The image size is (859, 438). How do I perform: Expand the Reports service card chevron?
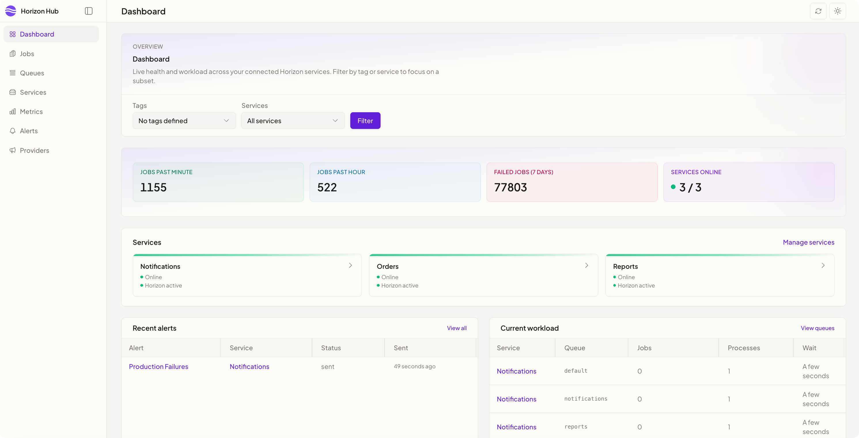click(823, 265)
